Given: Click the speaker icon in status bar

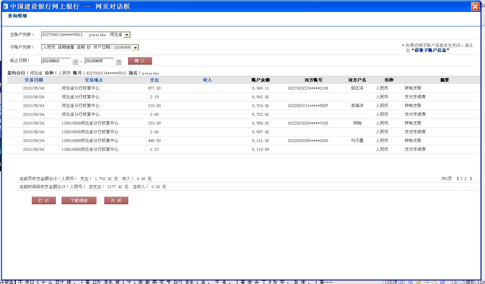Looking at the screenshot, I should point(402,282).
